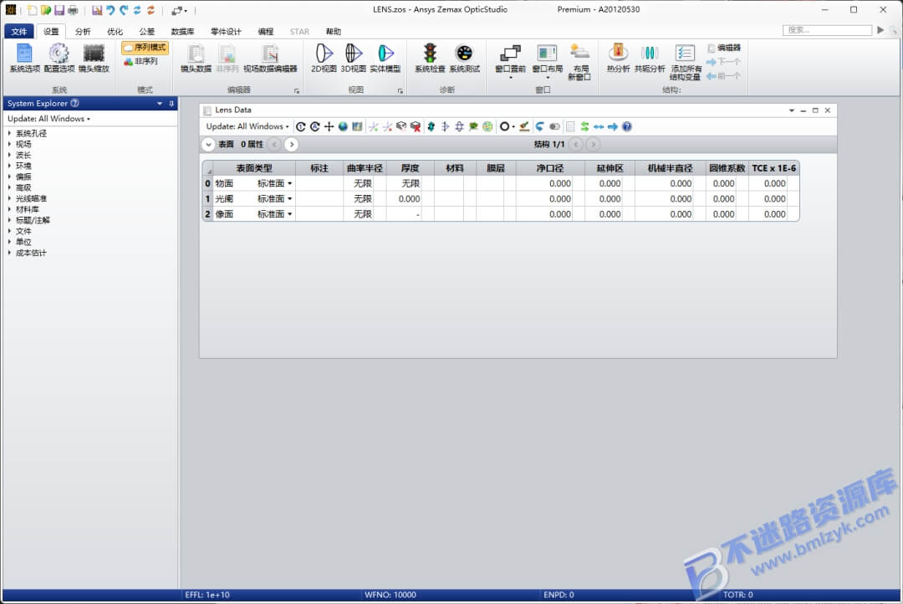Switch to the 公差 ribbon tab
This screenshot has width=903, height=604.
147,31
